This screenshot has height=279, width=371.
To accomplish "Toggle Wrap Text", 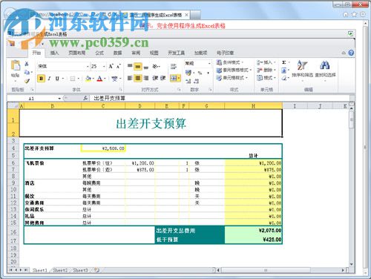I will (x=174, y=66).
